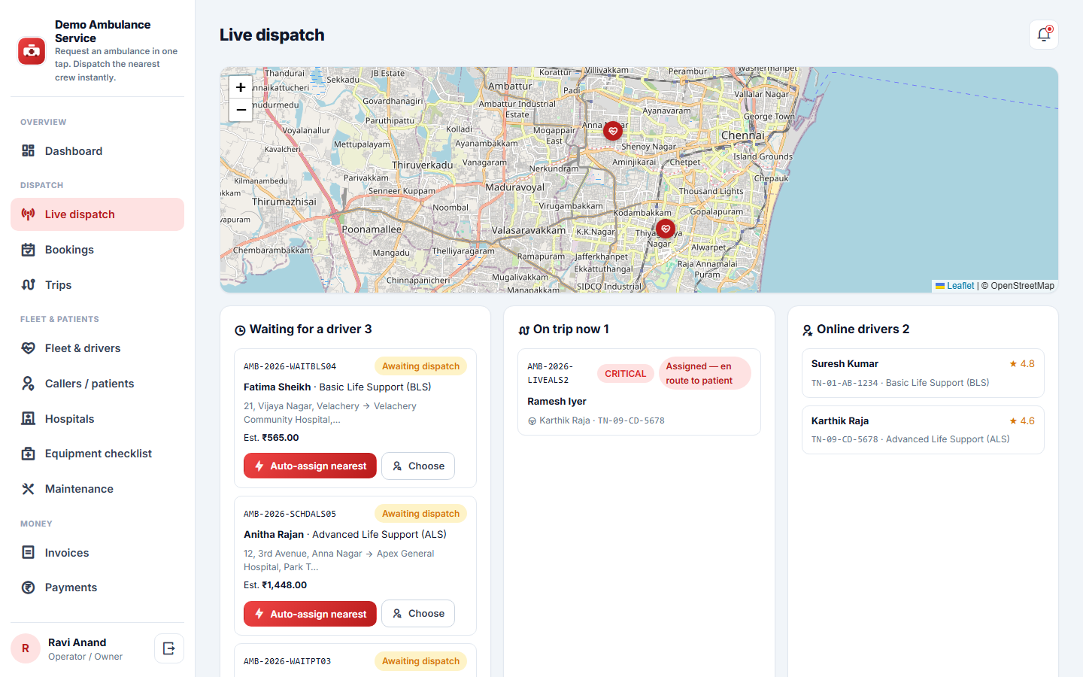Select online driver Suresh Kumar

923,373
